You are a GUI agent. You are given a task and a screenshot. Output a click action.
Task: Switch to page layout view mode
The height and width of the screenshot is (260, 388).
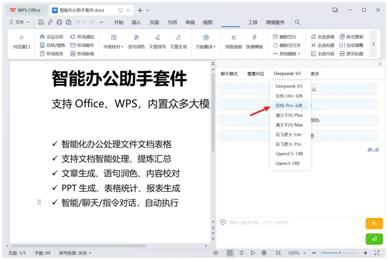pos(230,253)
